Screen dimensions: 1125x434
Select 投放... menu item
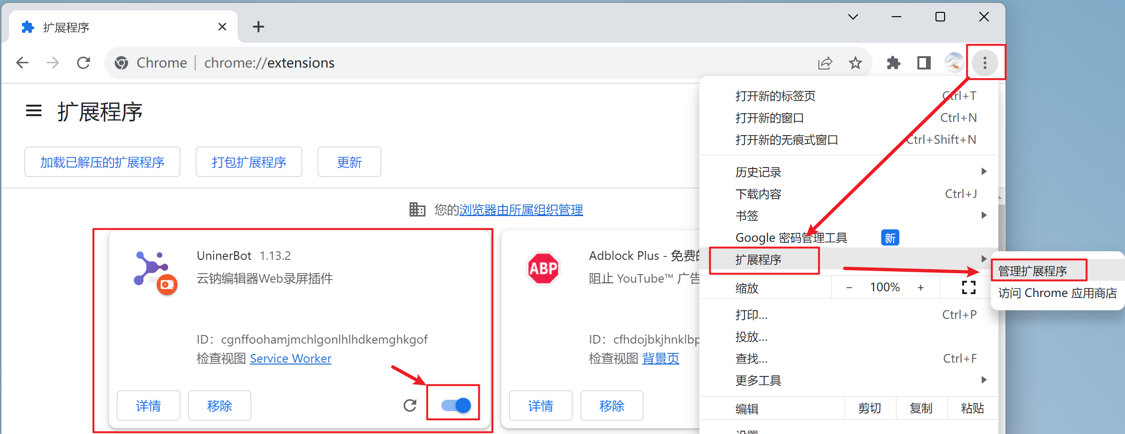849,337
